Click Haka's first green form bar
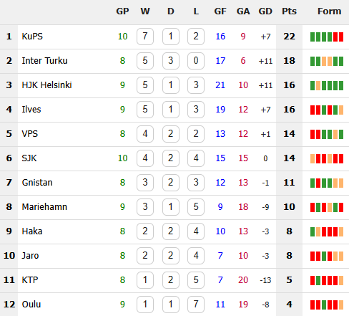349x316 pixels. pos(313,231)
